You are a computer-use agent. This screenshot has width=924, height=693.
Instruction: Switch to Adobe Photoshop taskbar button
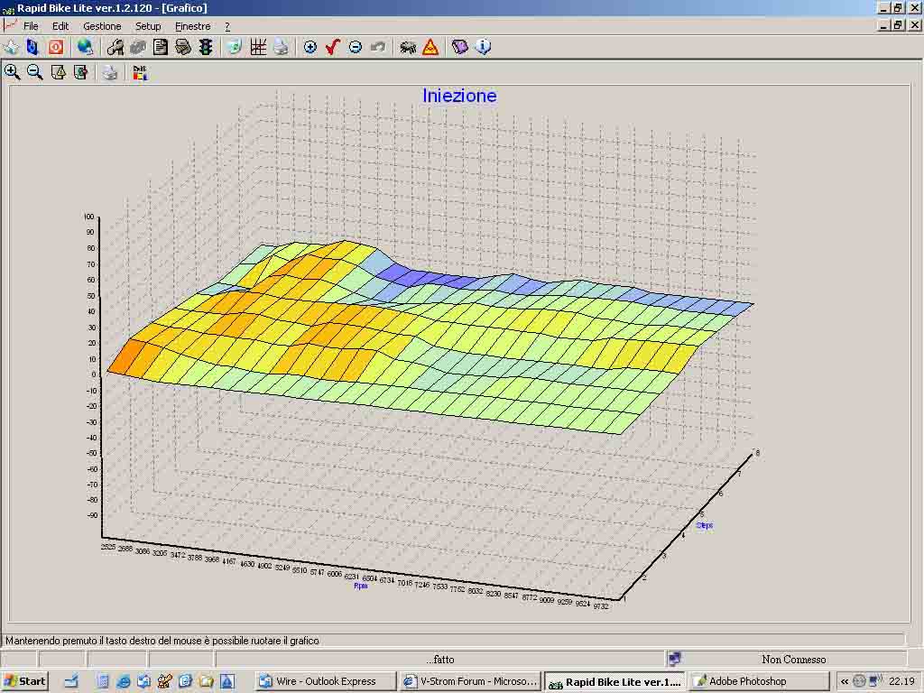pos(760,681)
